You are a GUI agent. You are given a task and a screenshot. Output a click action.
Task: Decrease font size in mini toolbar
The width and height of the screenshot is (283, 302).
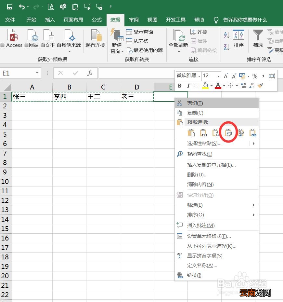tap(234, 76)
